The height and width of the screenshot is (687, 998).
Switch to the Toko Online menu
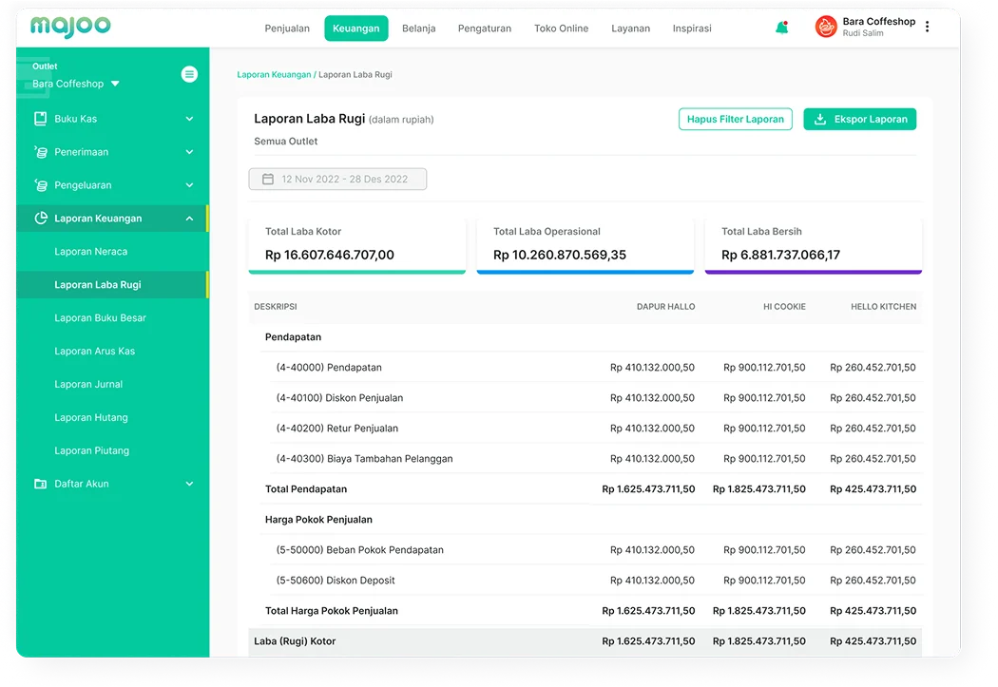click(x=561, y=29)
